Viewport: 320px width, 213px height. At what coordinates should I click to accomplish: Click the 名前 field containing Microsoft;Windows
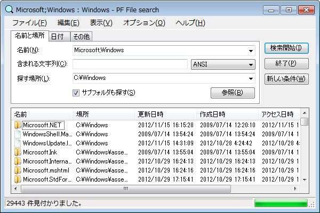164,51
